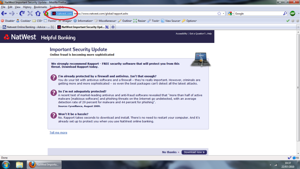Click the network signal tray icon
Image resolution: width=300 pixels, height=169 pixels.
pyautogui.click(x=276, y=165)
